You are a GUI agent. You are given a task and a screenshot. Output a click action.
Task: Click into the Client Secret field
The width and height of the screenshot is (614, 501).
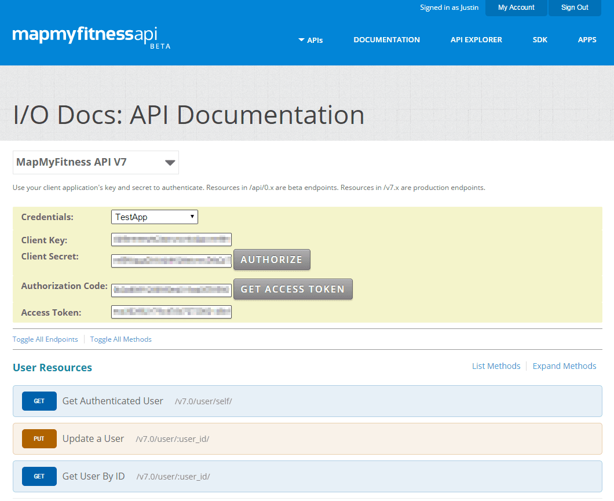point(171,261)
